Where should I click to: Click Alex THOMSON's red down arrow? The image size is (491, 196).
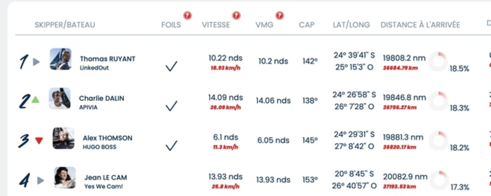click(39, 140)
